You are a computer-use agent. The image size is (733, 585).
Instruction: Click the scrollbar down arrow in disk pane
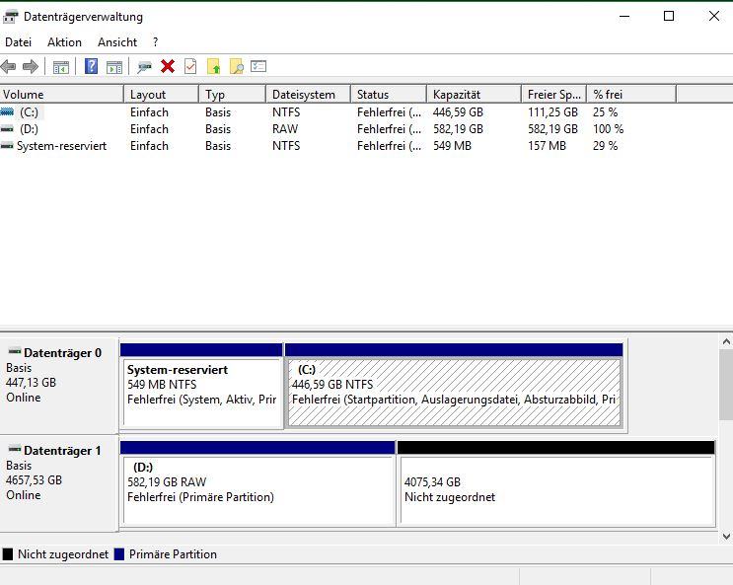click(726, 537)
